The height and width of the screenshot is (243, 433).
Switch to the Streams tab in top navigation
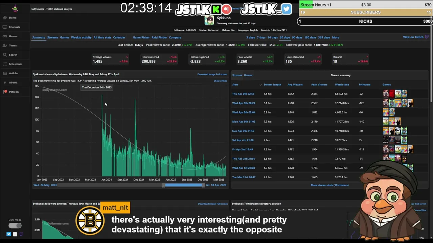click(52, 37)
